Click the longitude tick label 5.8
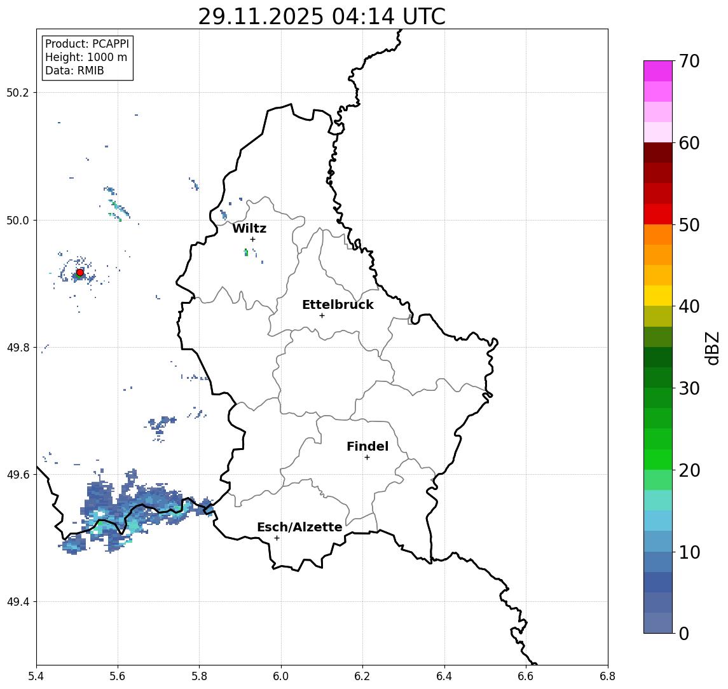 [200, 676]
